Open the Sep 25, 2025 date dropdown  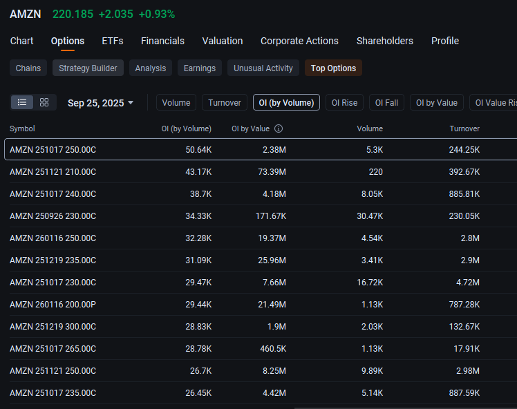tap(100, 103)
